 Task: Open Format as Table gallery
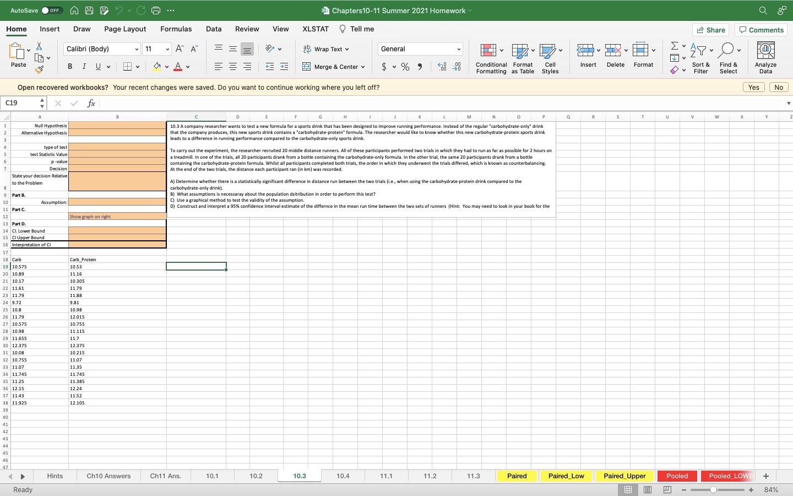point(523,58)
